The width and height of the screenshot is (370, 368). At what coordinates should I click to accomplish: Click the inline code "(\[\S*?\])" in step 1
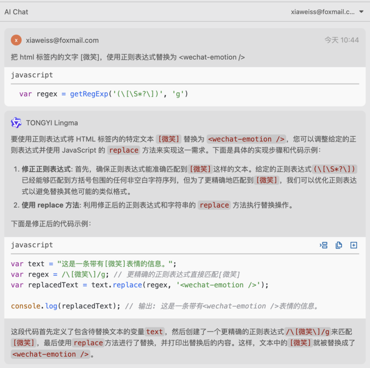tap(334, 169)
